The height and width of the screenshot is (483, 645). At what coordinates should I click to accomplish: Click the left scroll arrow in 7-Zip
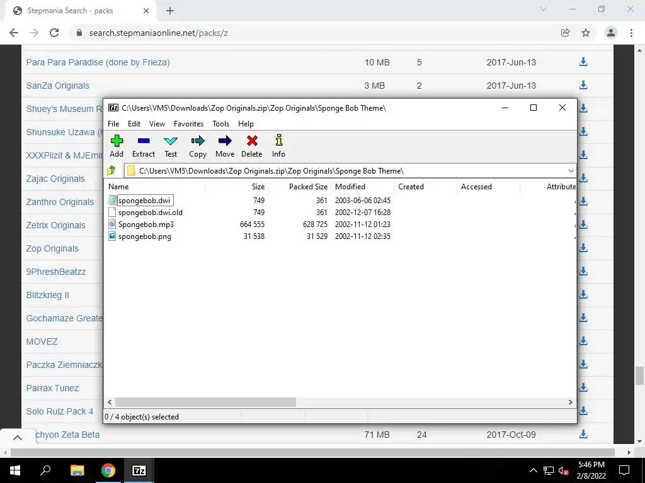[110, 402]
